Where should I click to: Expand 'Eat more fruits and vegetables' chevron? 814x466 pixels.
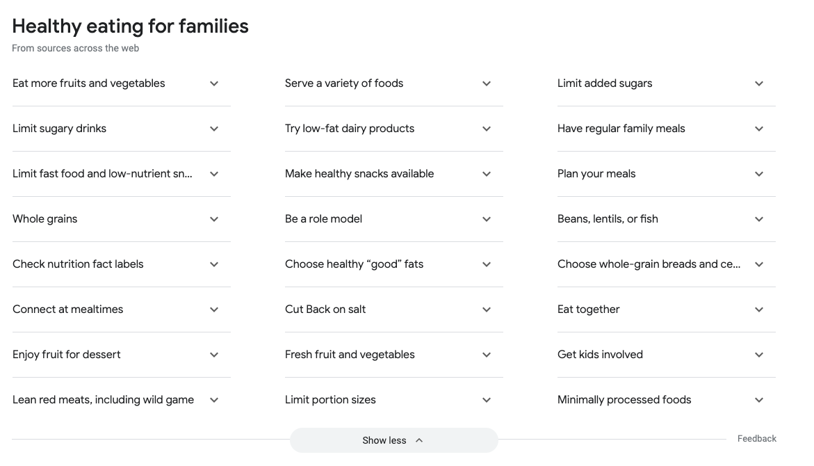coord(214,83)
